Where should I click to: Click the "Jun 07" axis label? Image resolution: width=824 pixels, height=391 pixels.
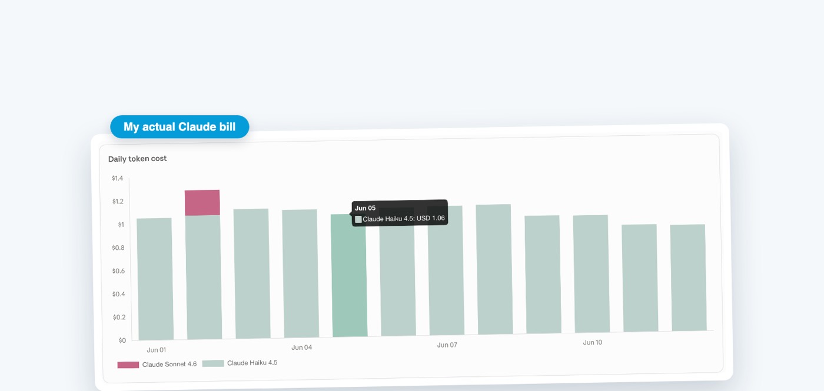pos(447,345)
